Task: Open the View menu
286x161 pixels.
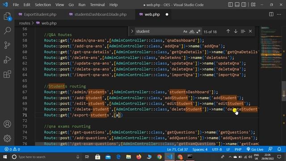Action: (59, 5)
